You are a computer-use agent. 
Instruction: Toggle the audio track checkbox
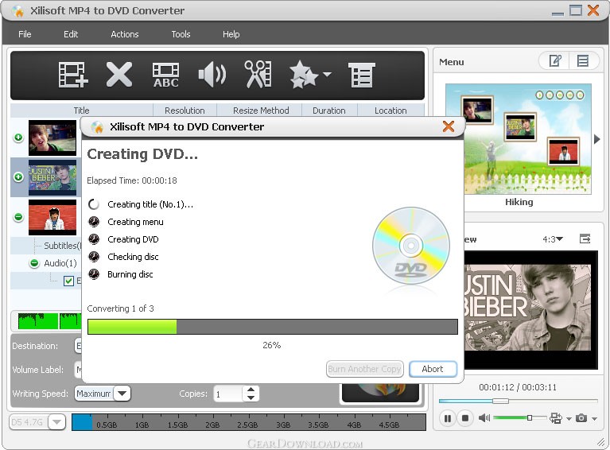pyautogui.click(x=68, y=281)
